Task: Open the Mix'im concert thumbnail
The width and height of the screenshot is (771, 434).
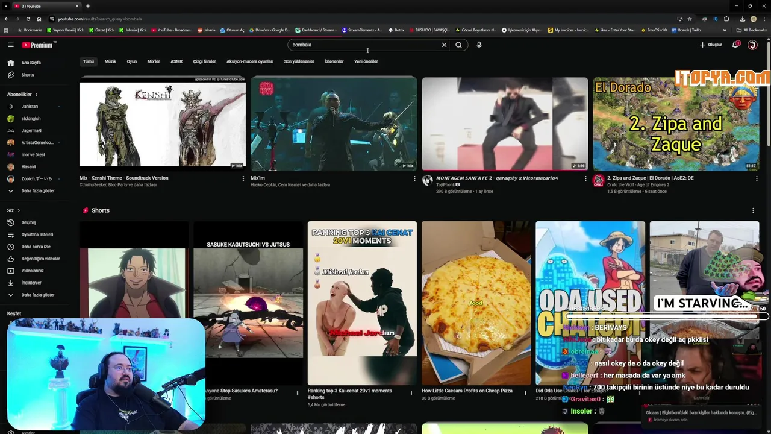Action: (x=334, y=122)
